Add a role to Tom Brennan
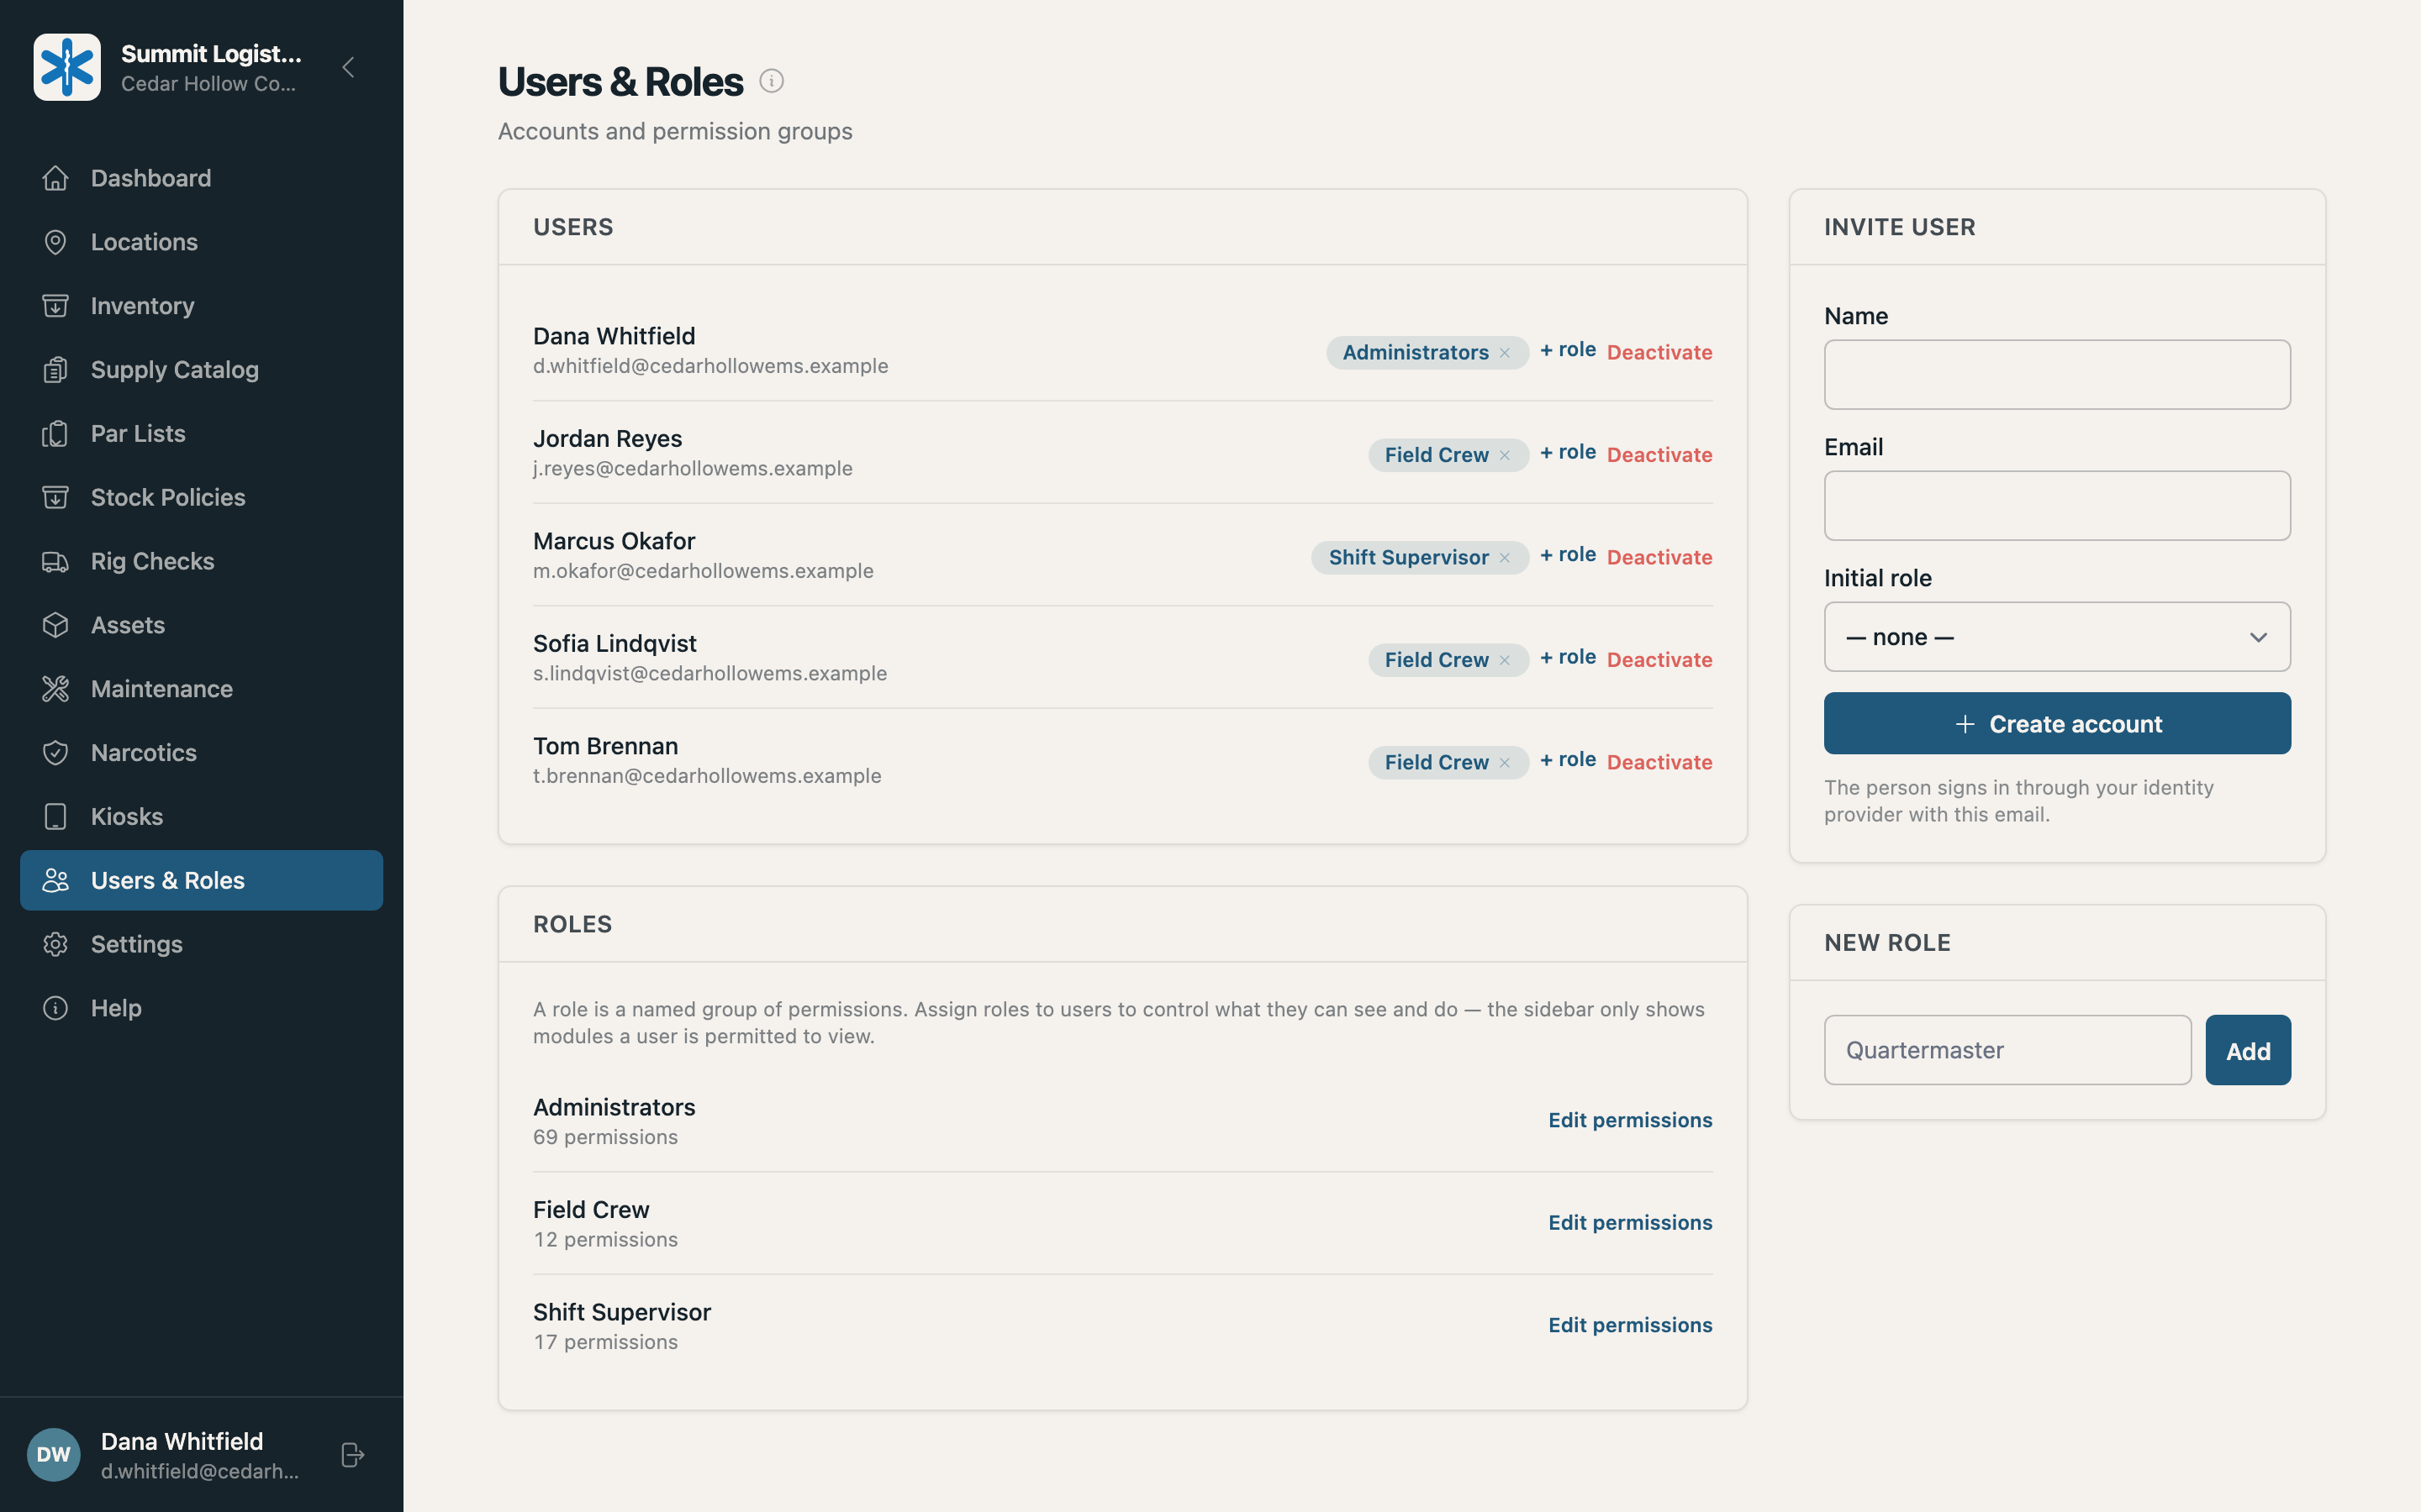2421x1512 pixels. pyautogui.click(x=1568, y=760)
